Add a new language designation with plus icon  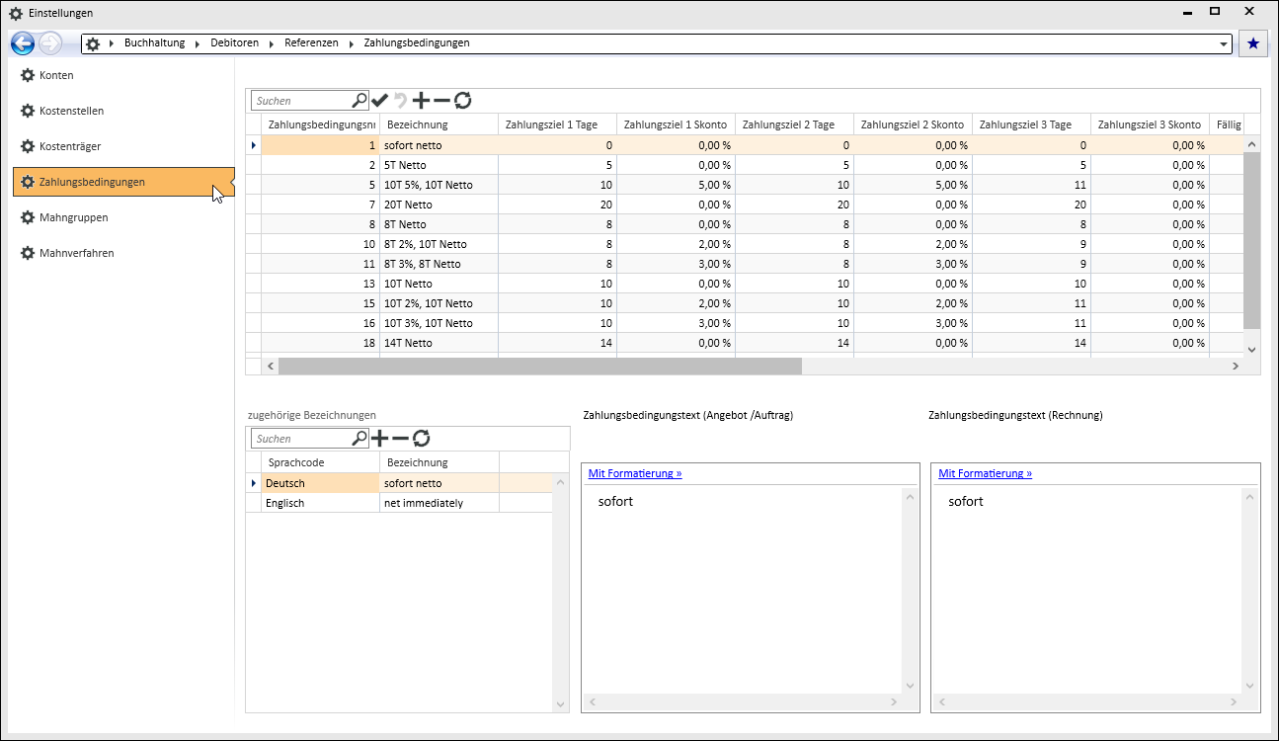tap(379, 438)
